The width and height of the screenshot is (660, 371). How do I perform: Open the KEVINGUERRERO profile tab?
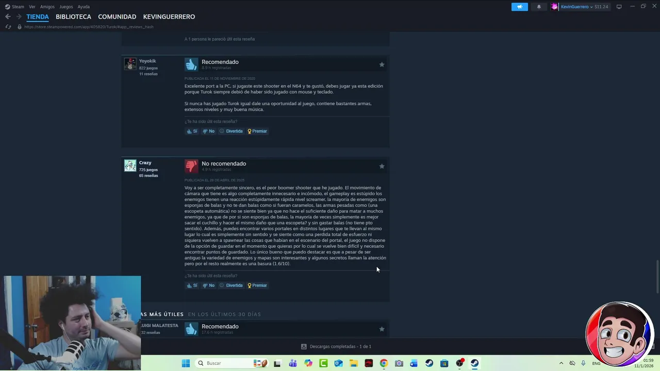pos(169,16)
